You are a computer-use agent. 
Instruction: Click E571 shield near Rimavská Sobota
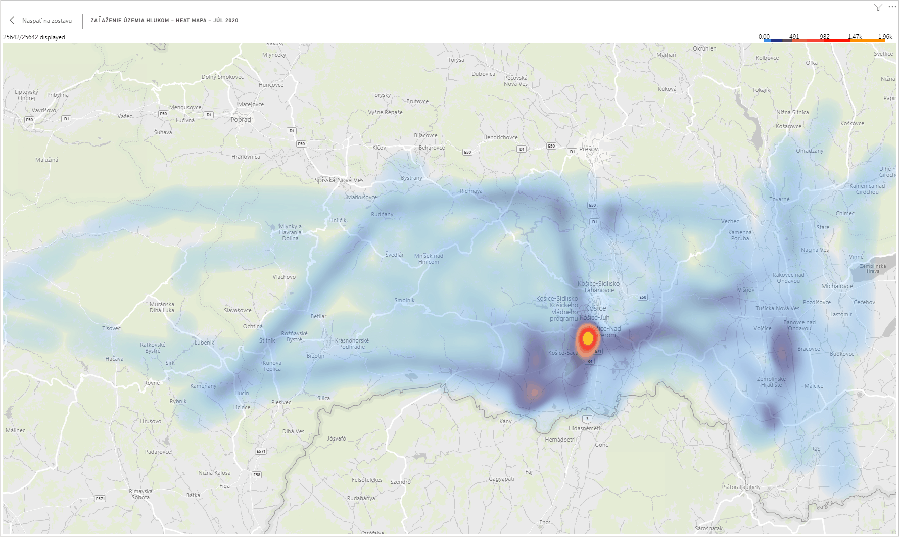100,499
